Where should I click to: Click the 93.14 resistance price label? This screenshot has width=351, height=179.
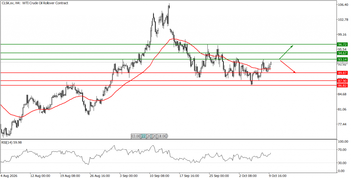click(342, 59)
